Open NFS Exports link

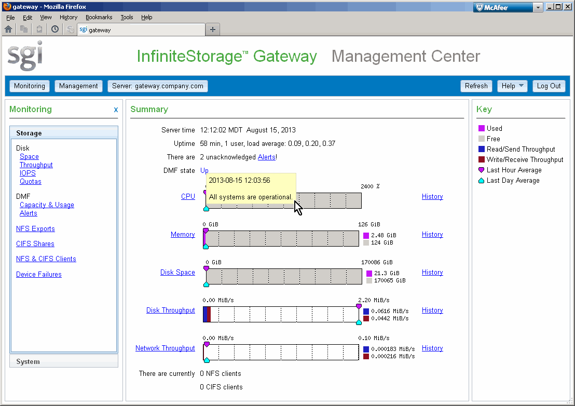(x=36, y=228)
